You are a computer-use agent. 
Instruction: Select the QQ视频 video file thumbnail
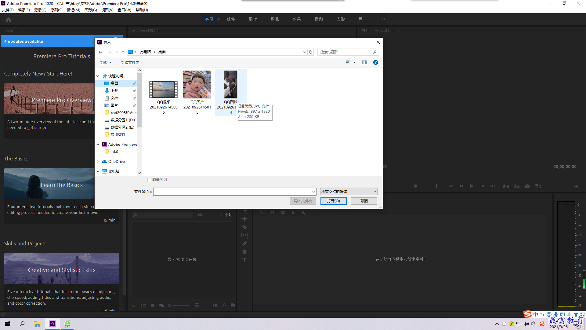click(x=164, y=90)
